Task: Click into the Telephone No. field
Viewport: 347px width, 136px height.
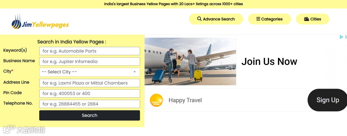Action: [x=90, y=104]
